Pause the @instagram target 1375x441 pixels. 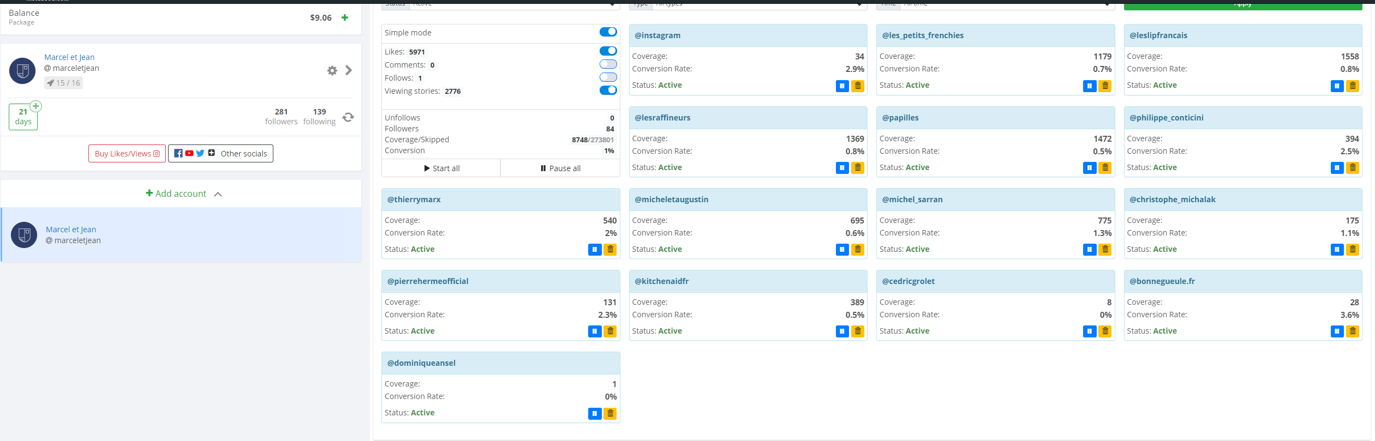click(842, 86)
